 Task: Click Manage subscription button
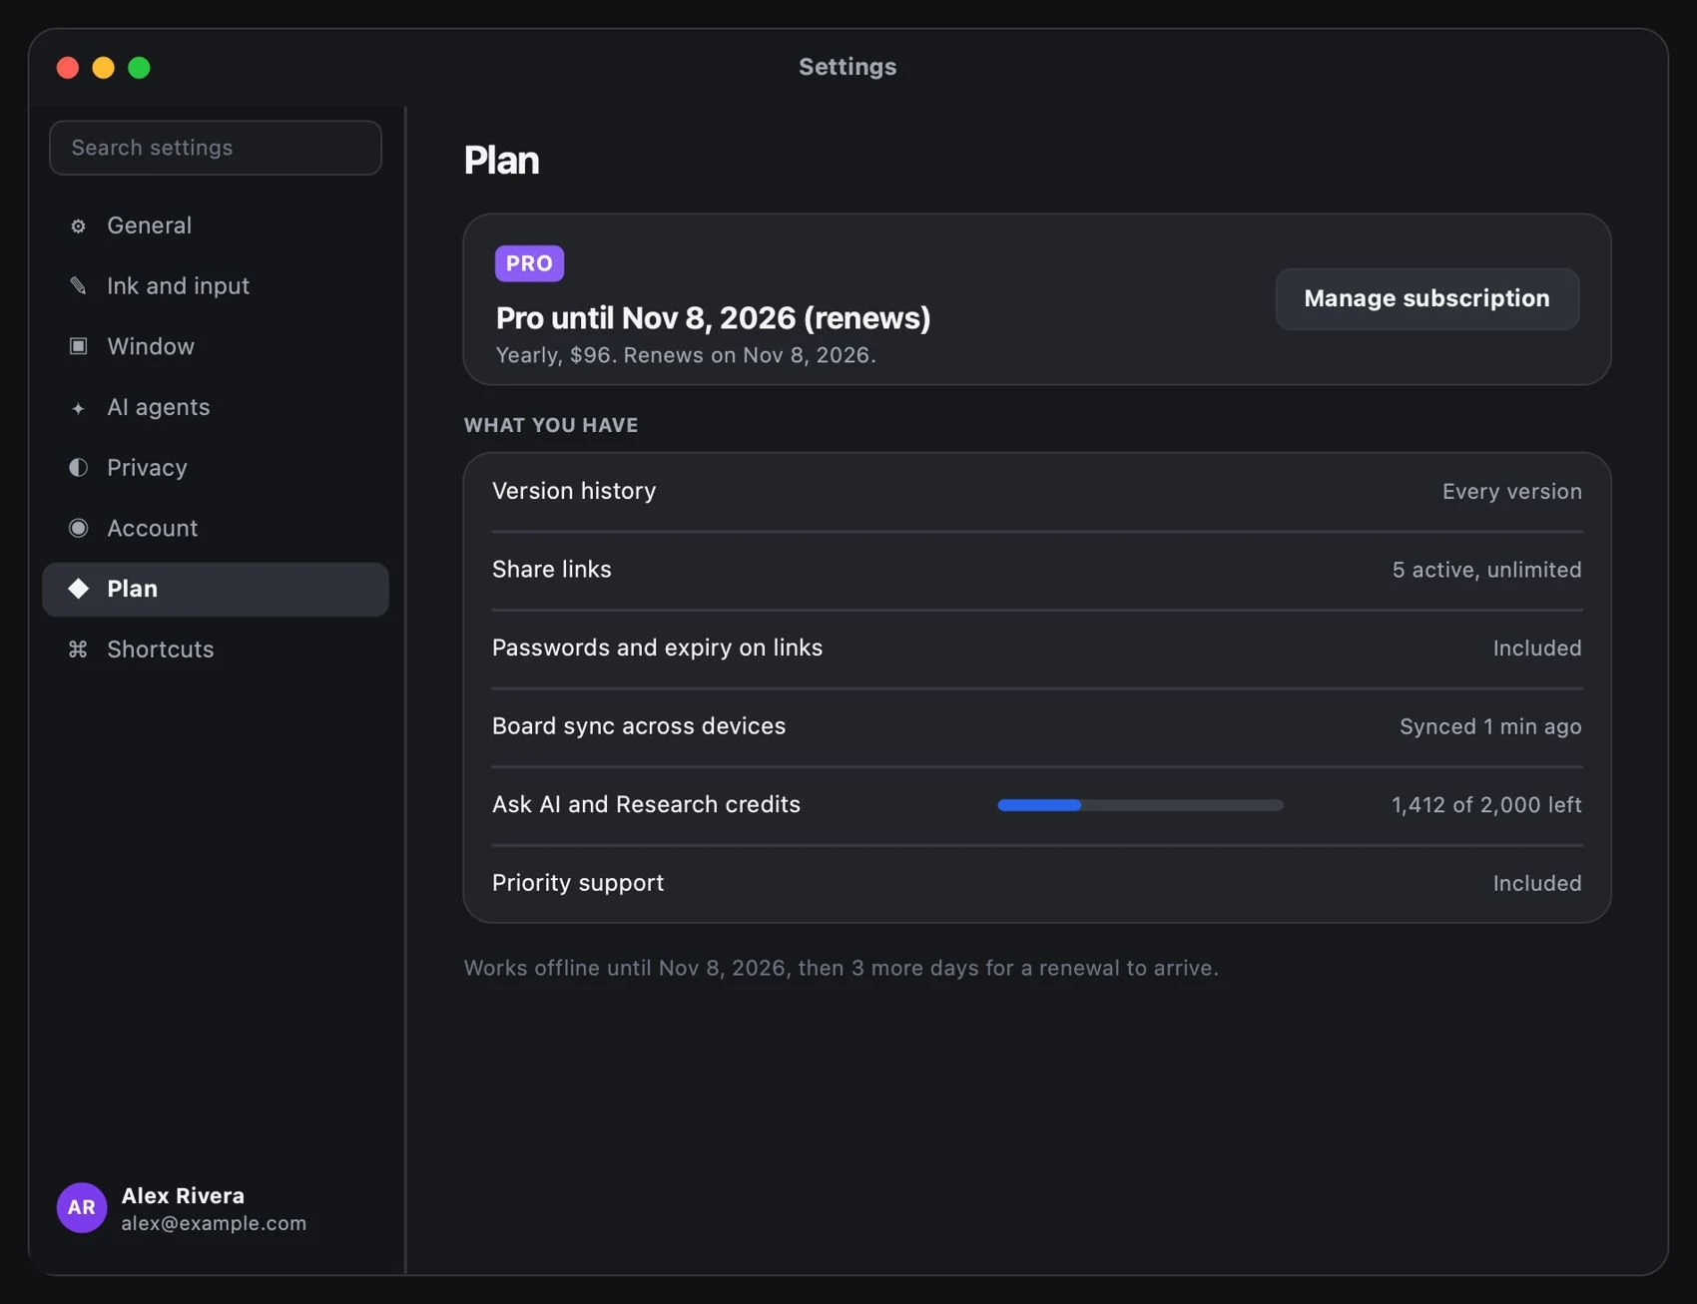coord(1426,298)
